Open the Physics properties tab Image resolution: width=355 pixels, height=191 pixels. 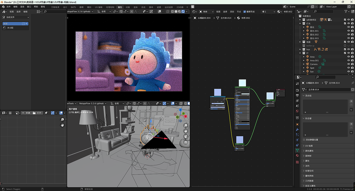pos(297,140)
